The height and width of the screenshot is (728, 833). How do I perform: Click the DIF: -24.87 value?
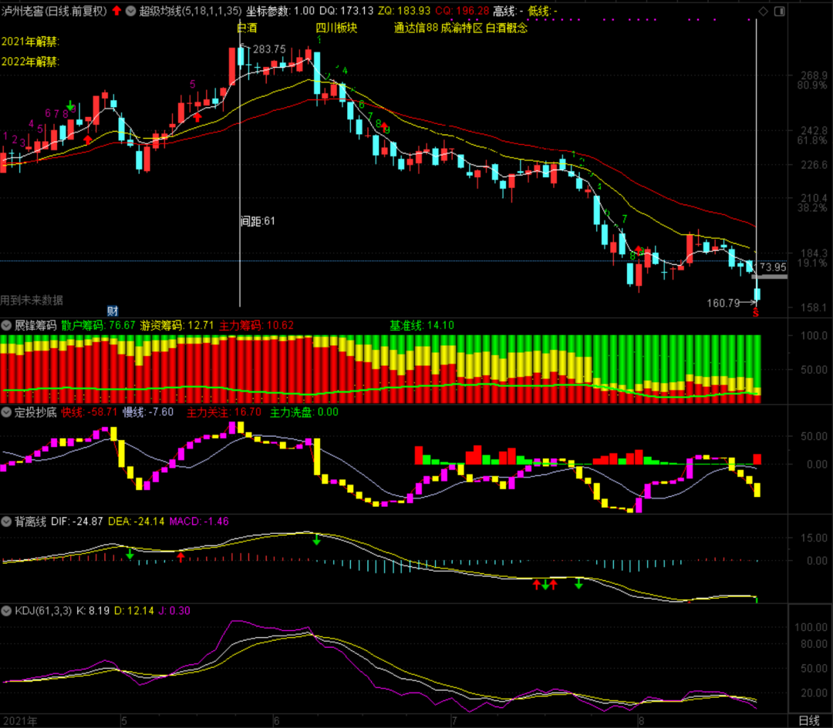[77, 522]
